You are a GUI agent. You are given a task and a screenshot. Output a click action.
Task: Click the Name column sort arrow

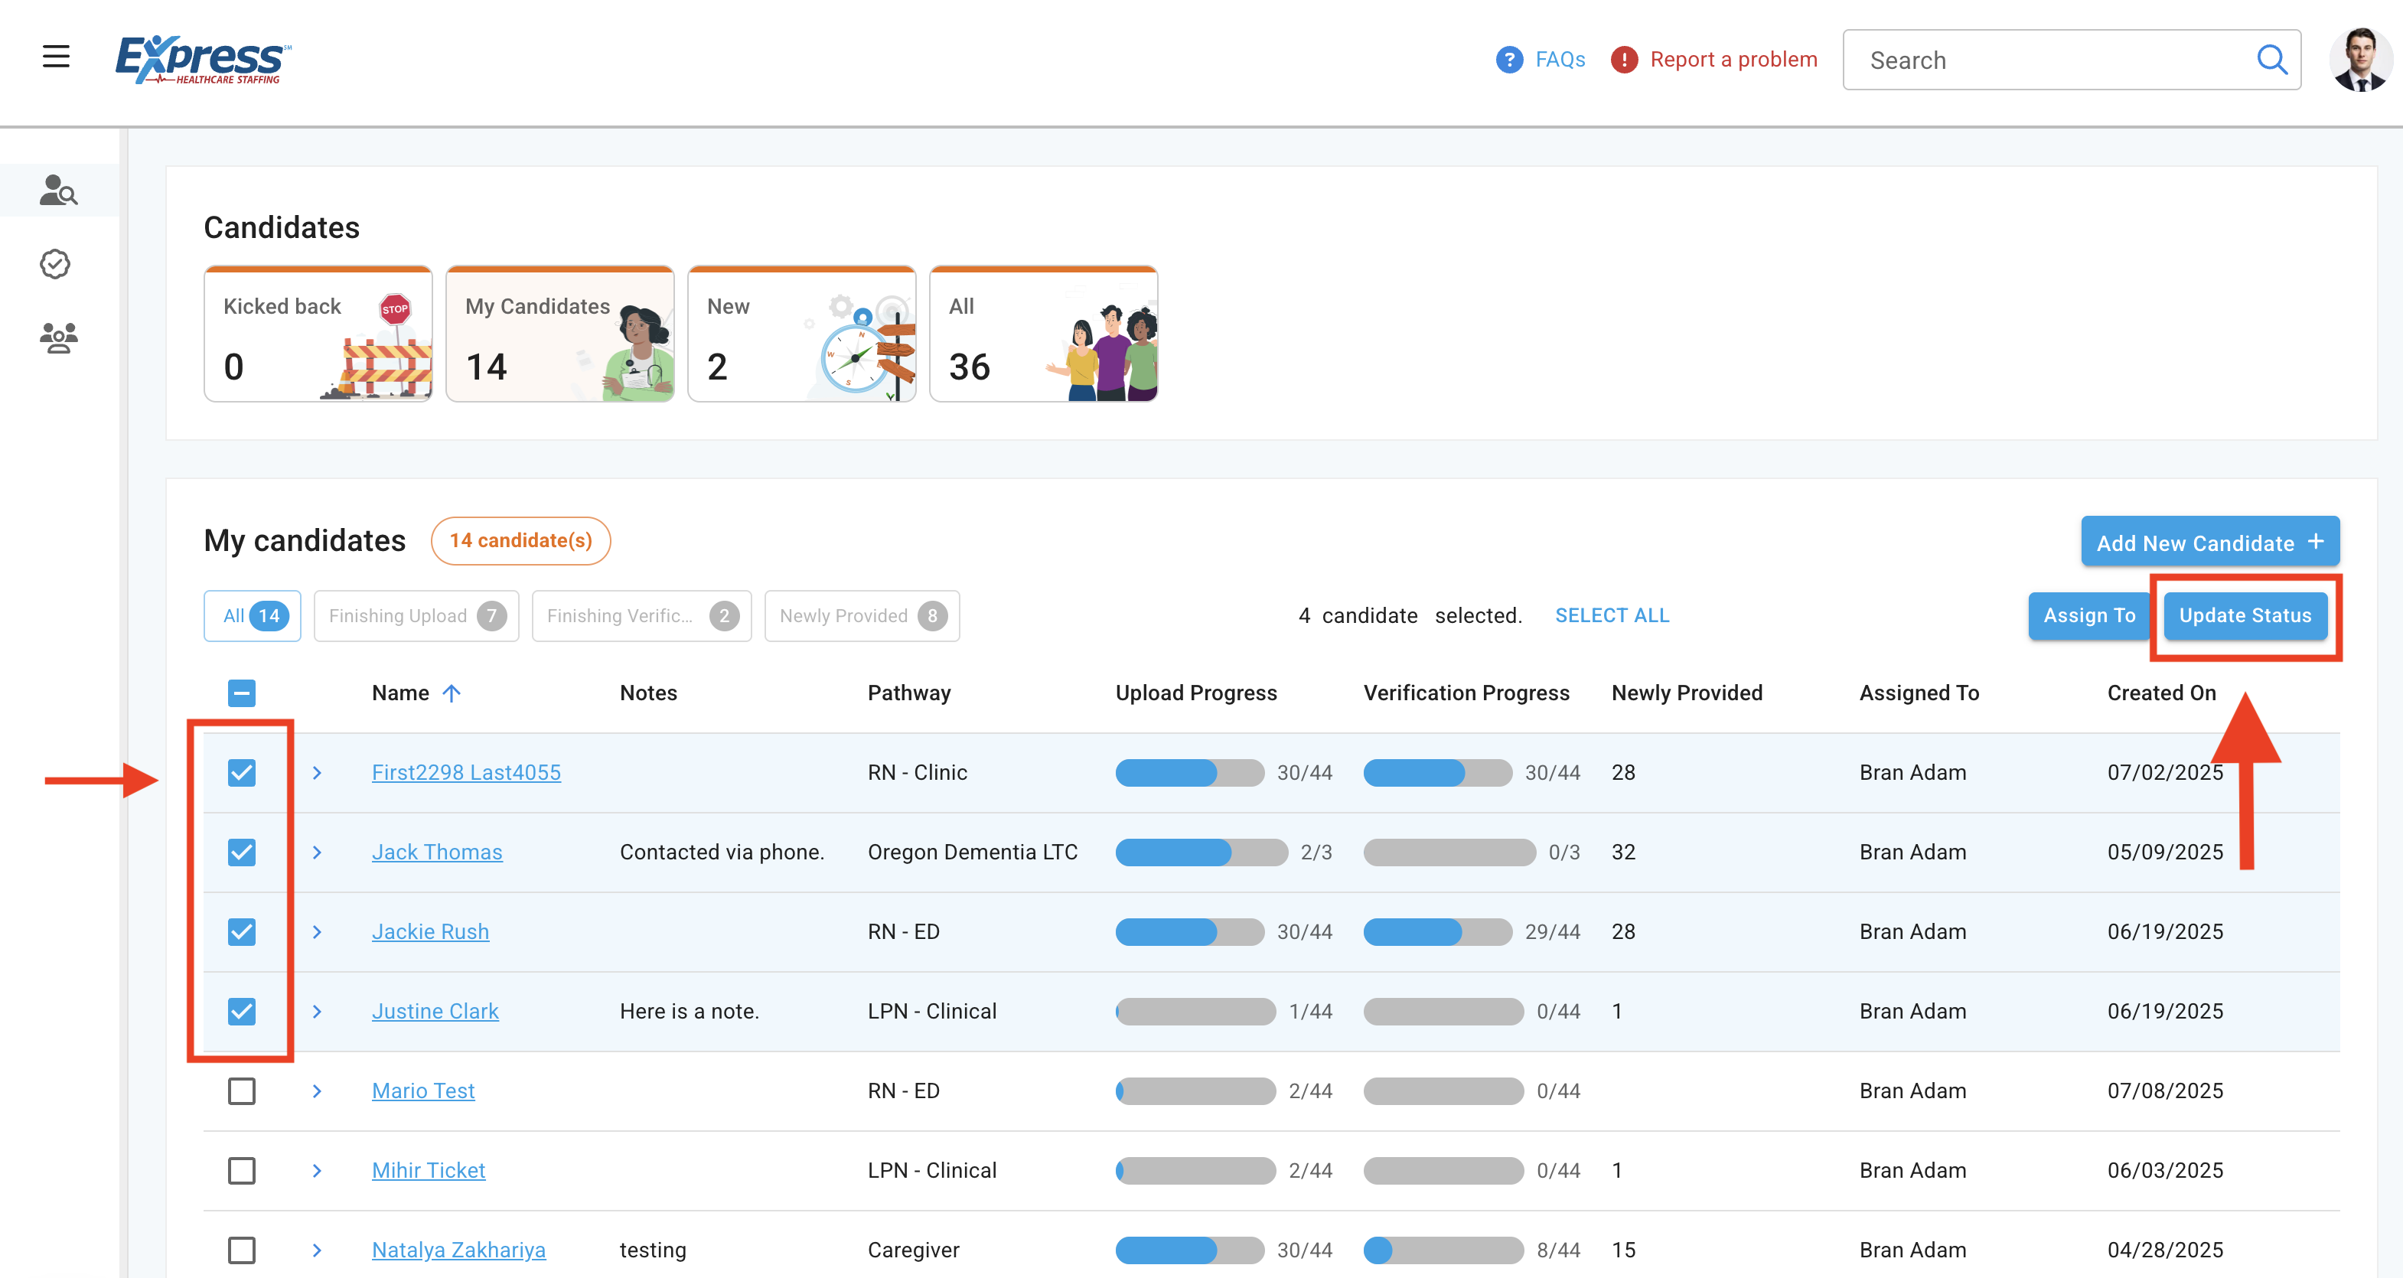click(452, 693)
